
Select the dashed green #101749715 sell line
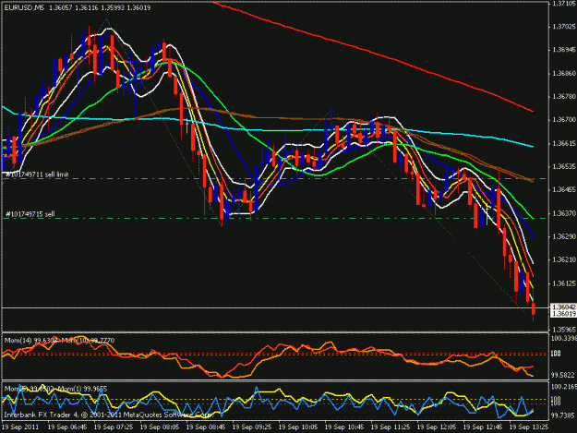[275, 219]
